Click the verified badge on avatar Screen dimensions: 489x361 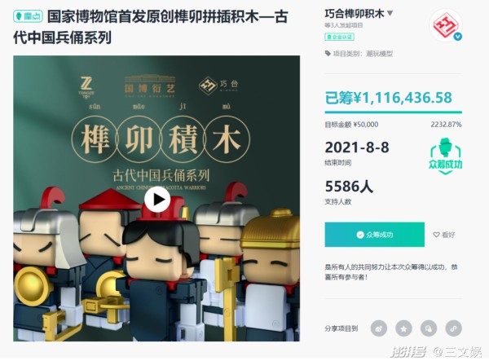pos(457,37)
